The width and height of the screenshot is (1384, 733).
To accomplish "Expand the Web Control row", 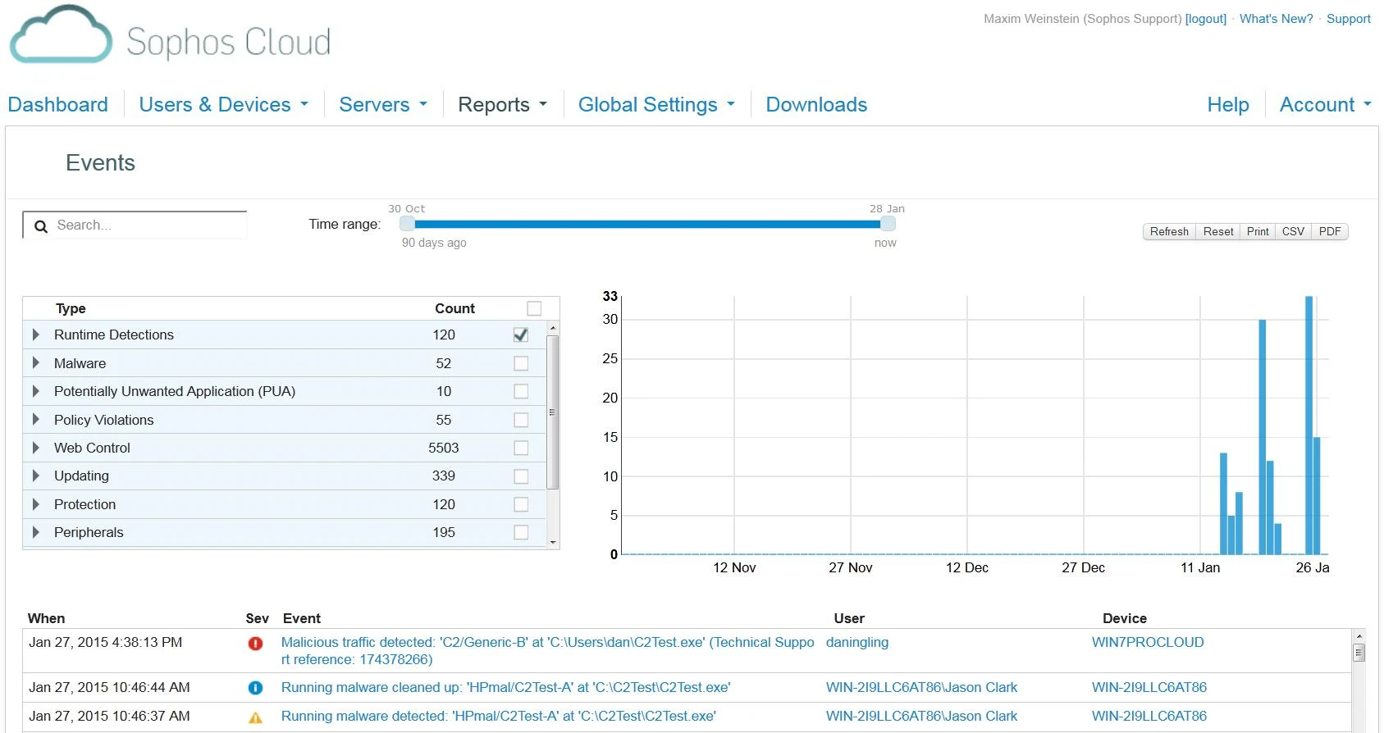I will click(35, 448).
